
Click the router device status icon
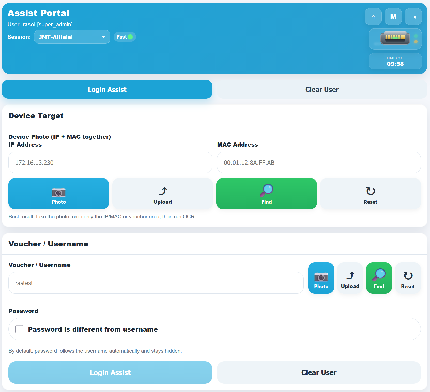tap(395, 39)
